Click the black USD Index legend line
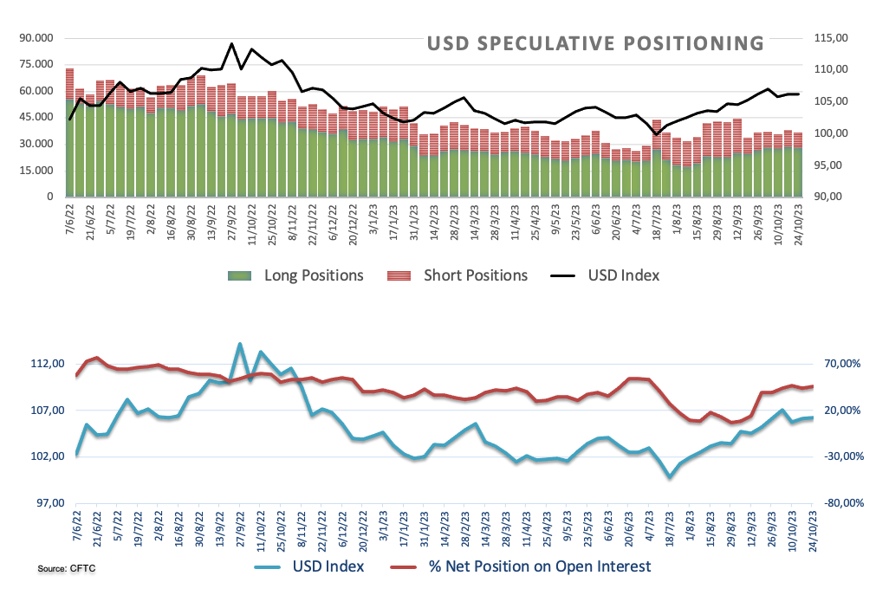 pos(563,275)
